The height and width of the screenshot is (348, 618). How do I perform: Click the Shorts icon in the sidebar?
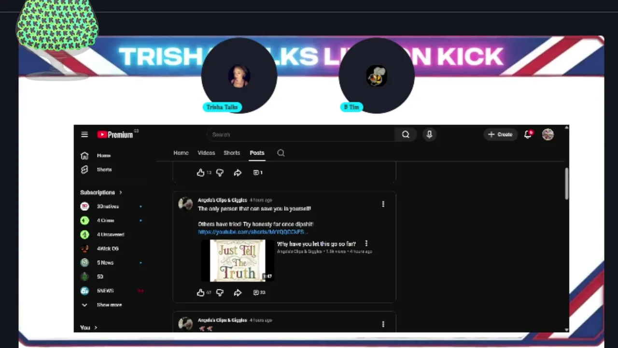(x=84, y=170)
